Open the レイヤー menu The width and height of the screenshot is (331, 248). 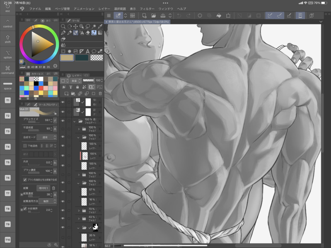(x=104, y=9)
